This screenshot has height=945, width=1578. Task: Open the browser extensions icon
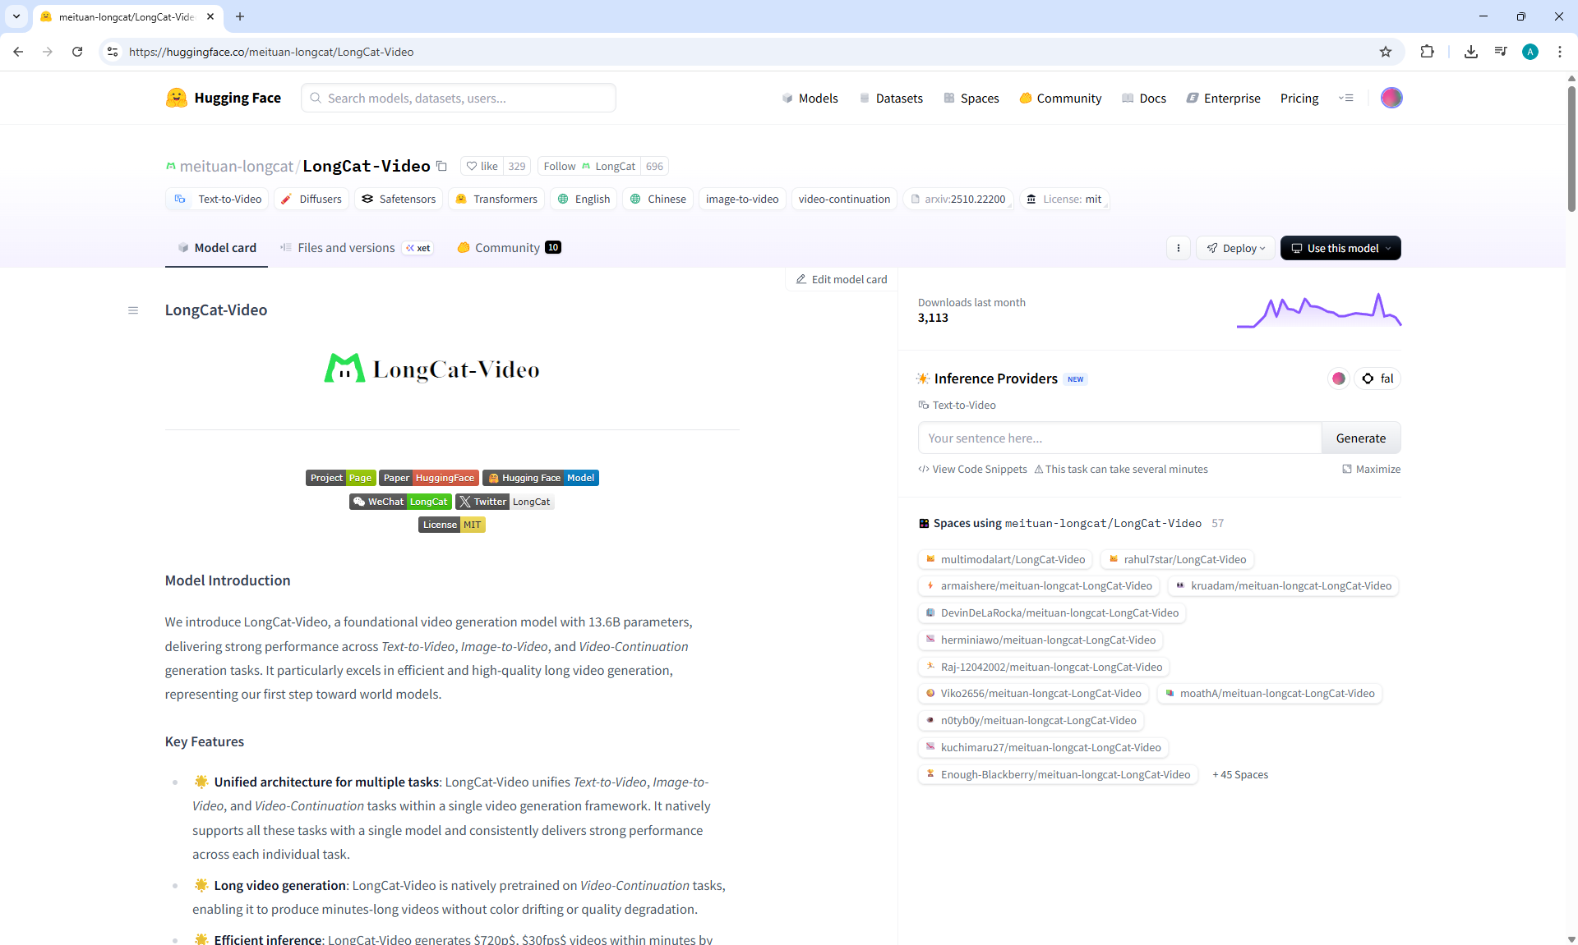tap(1427, 52)
